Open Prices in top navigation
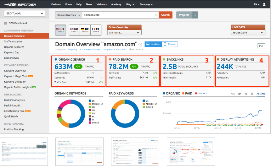Screen dimensions: 271x168 click(69, 4)
